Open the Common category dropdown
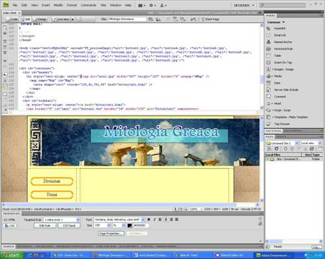 tap(276, 23)
